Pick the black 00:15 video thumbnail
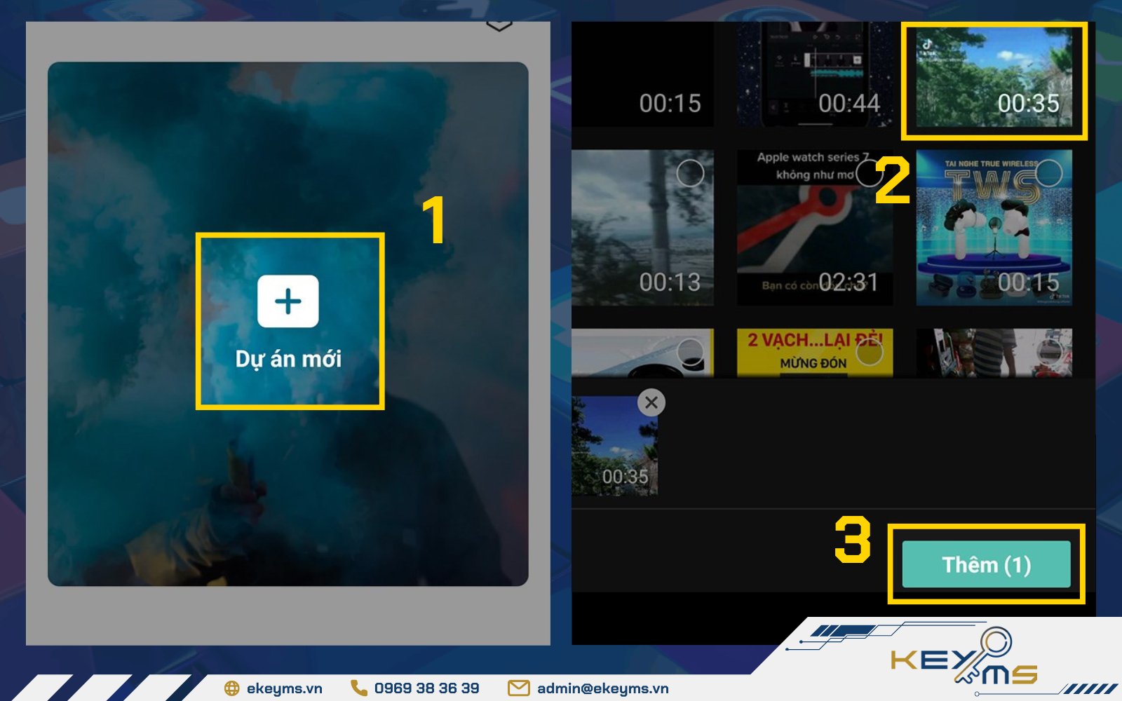The image size is (1122, 701). tap(642, 74)
